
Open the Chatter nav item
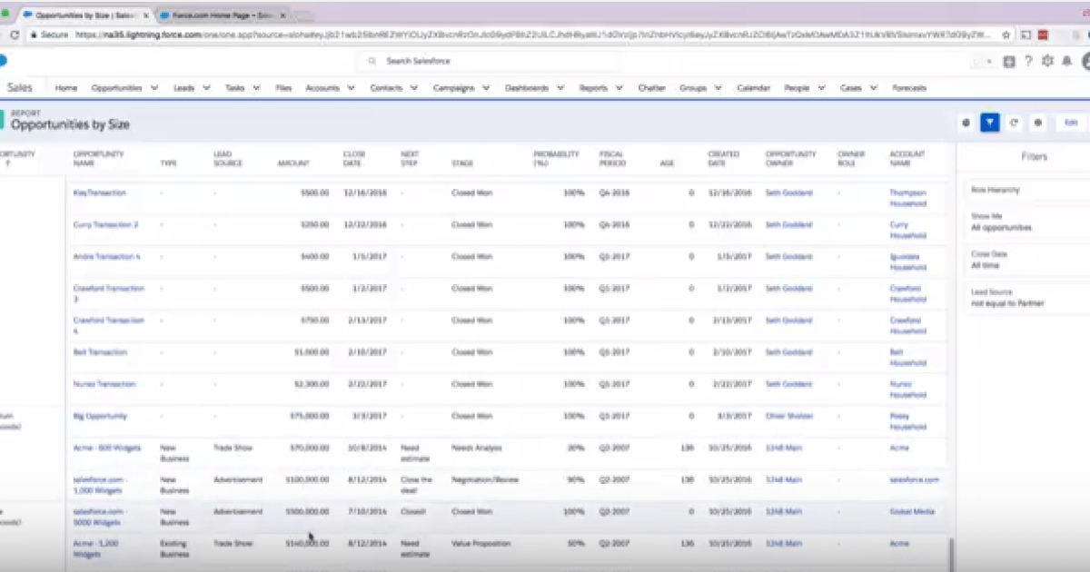(652, 88)
